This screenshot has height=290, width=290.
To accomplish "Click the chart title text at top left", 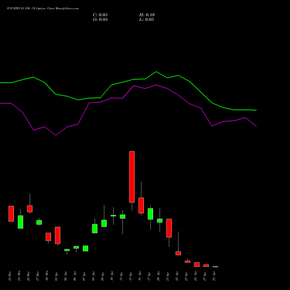I will tap(43, 9).
